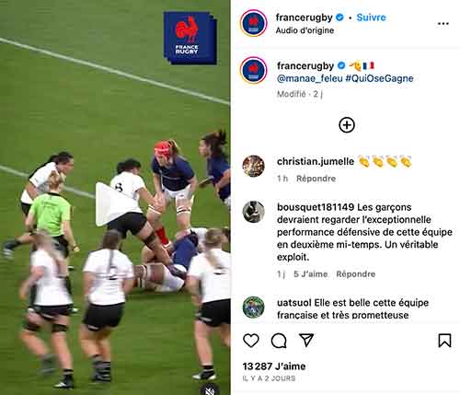Open the three-dot more options menu

coord(443,24)
